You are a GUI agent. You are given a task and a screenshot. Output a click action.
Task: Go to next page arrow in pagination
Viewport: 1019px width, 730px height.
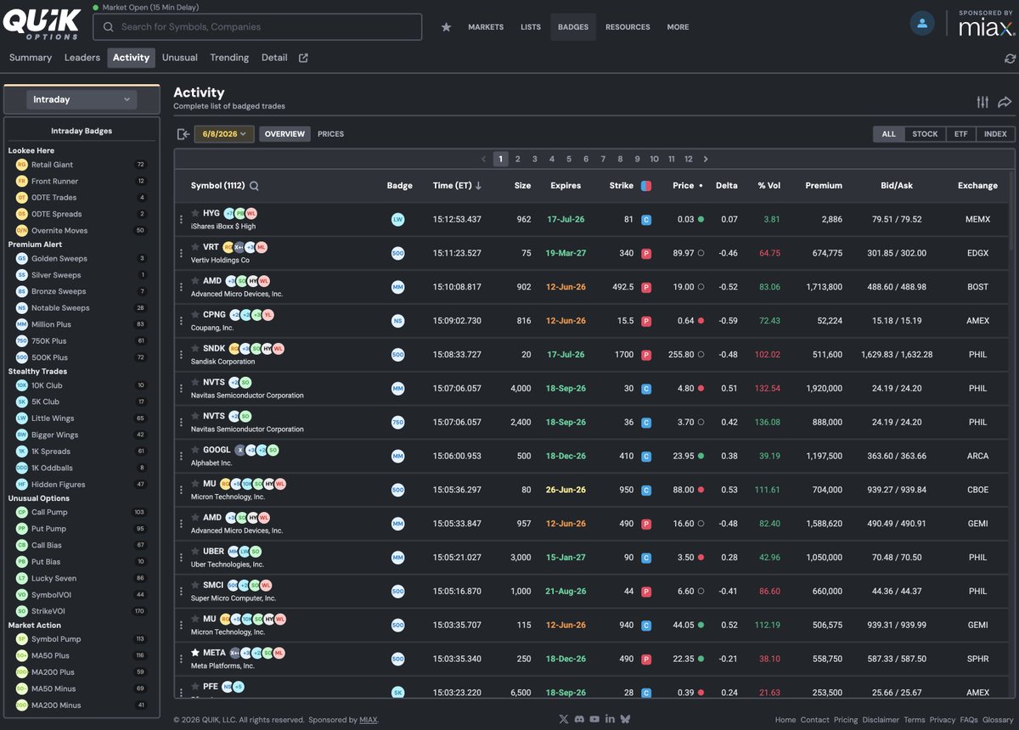(706, 159)
